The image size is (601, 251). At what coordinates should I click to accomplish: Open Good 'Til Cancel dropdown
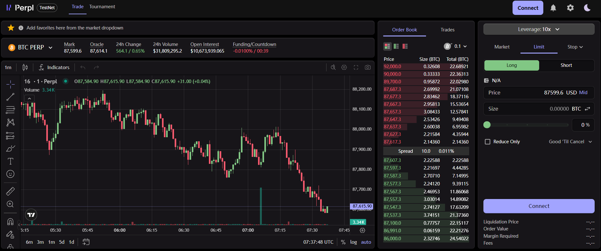570,142
